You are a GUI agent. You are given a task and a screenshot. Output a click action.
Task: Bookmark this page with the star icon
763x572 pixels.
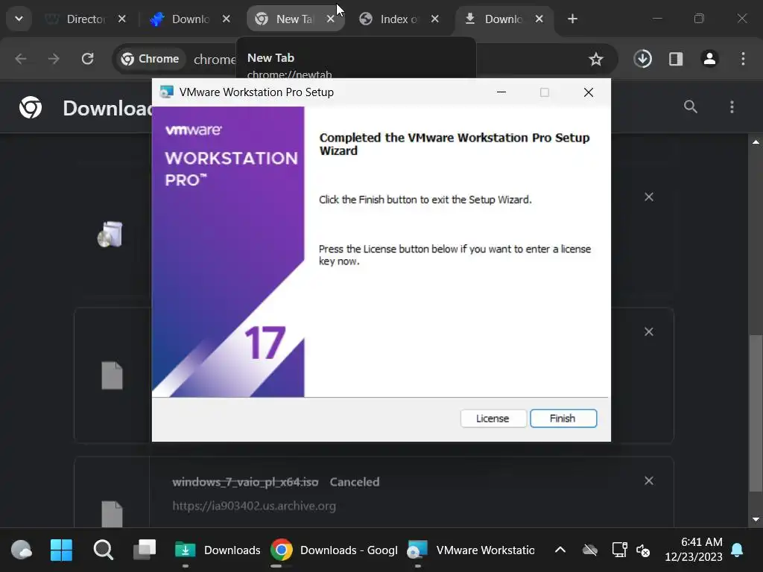[x=596, y=60]
